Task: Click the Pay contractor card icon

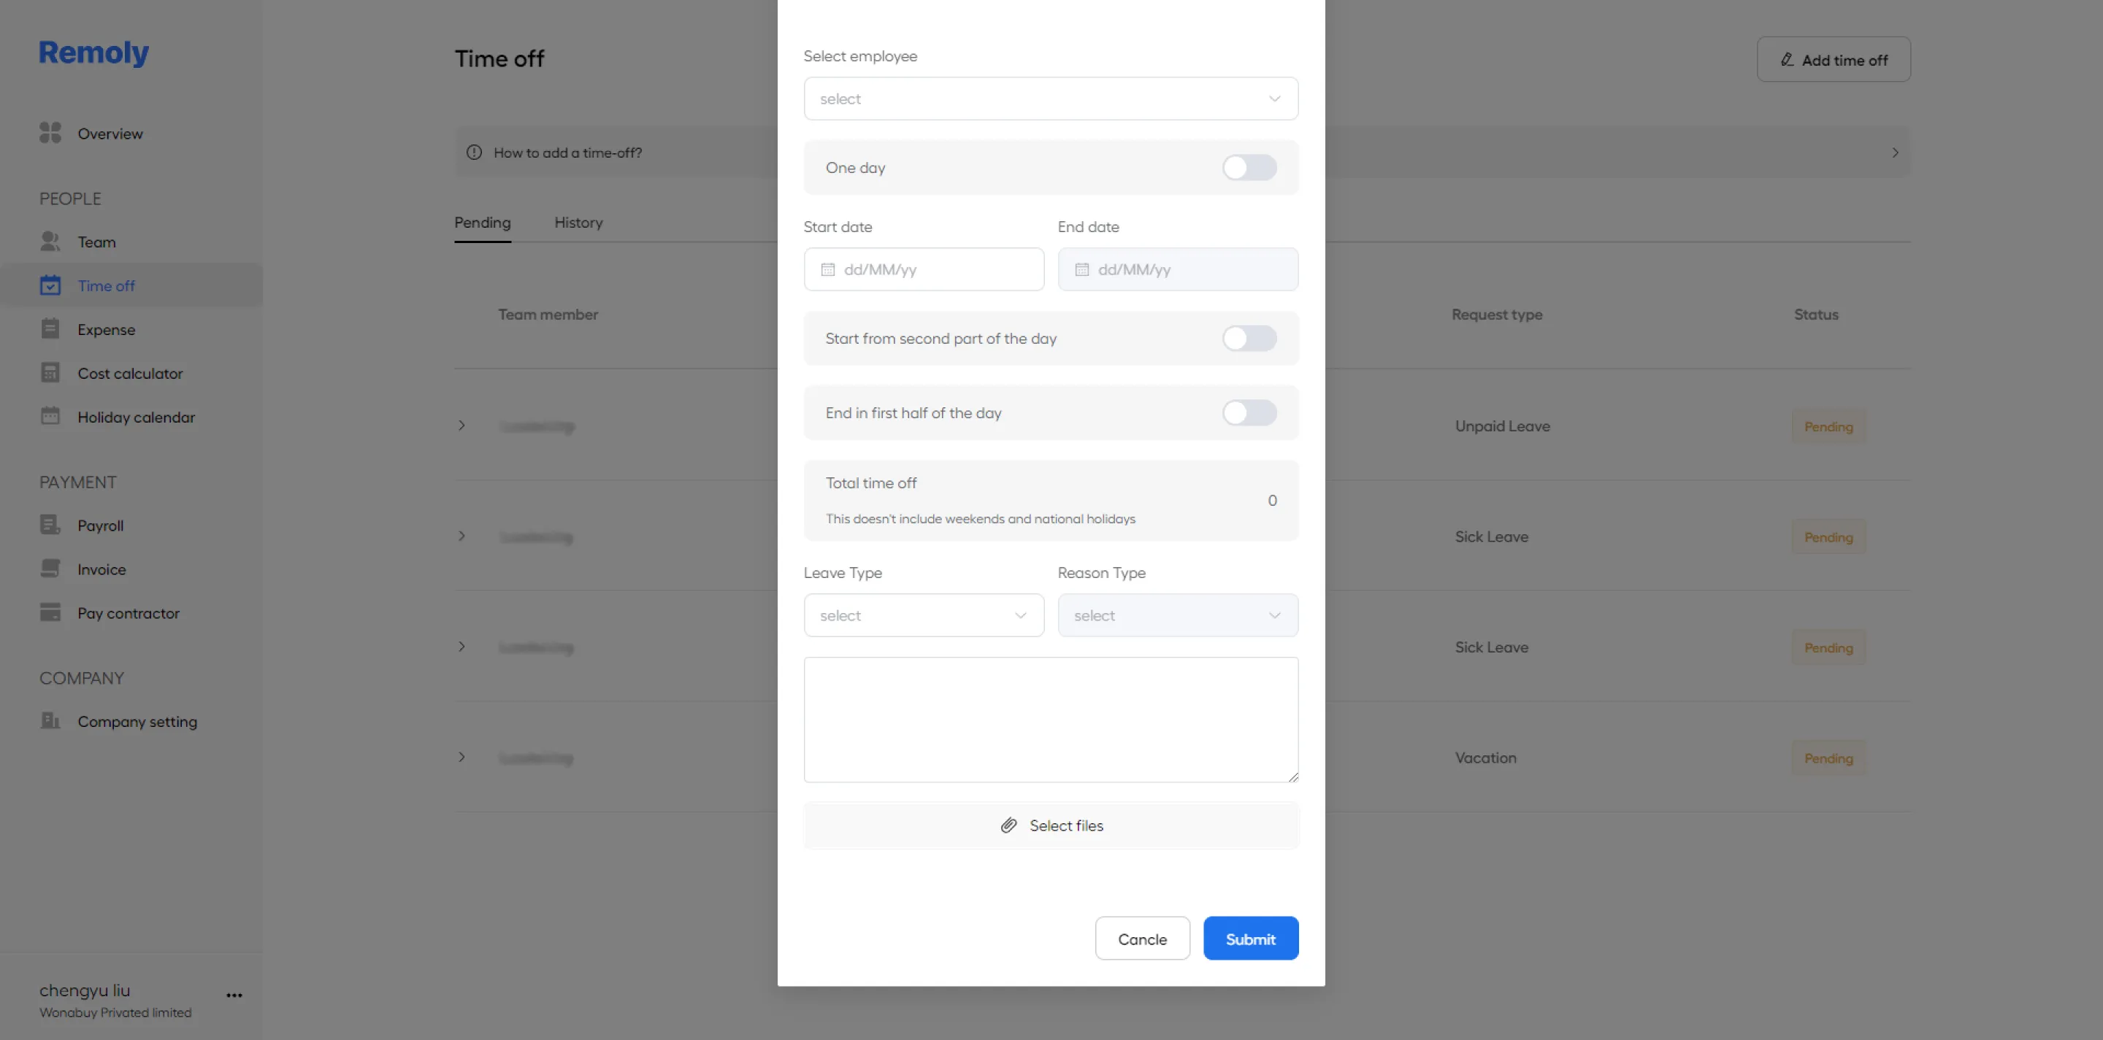Action: (50, 612)
